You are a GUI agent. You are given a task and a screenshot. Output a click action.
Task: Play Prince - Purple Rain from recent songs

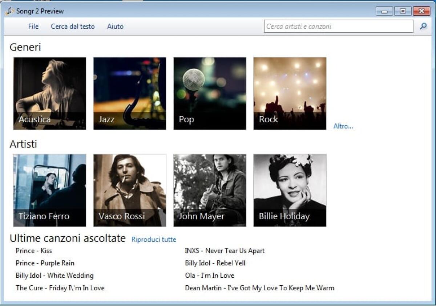click(x=45, y=263)
